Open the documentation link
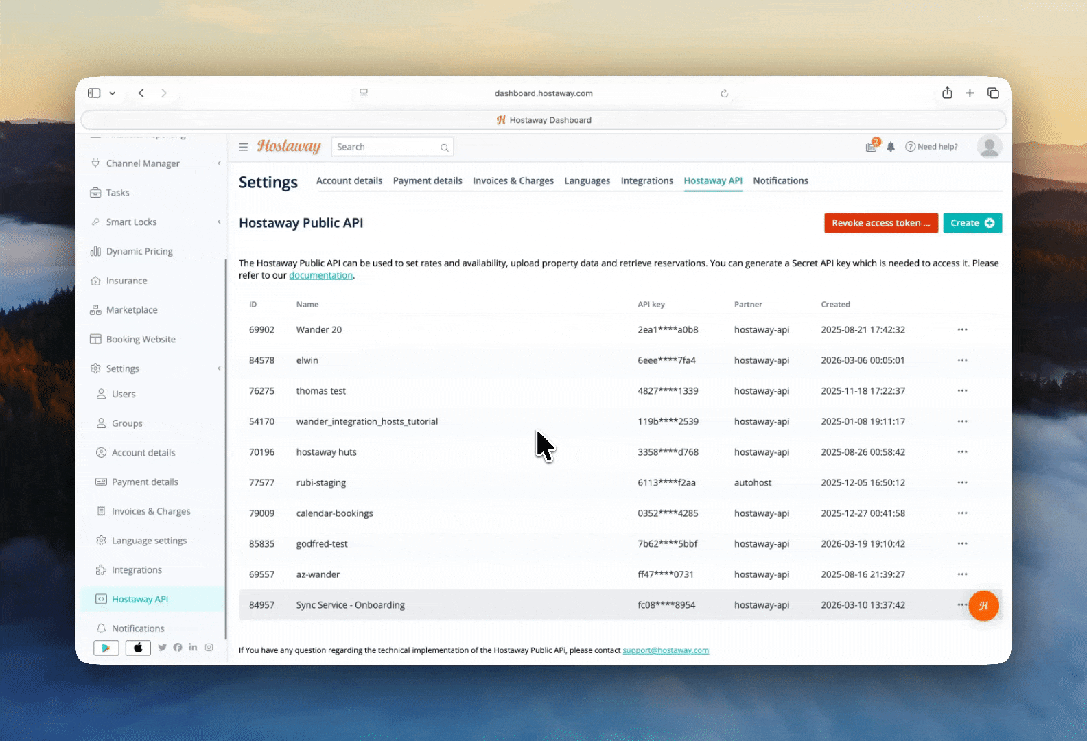 point(320,275)
